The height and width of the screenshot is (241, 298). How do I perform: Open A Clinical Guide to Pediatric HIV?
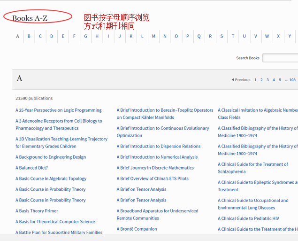[249, 218]
